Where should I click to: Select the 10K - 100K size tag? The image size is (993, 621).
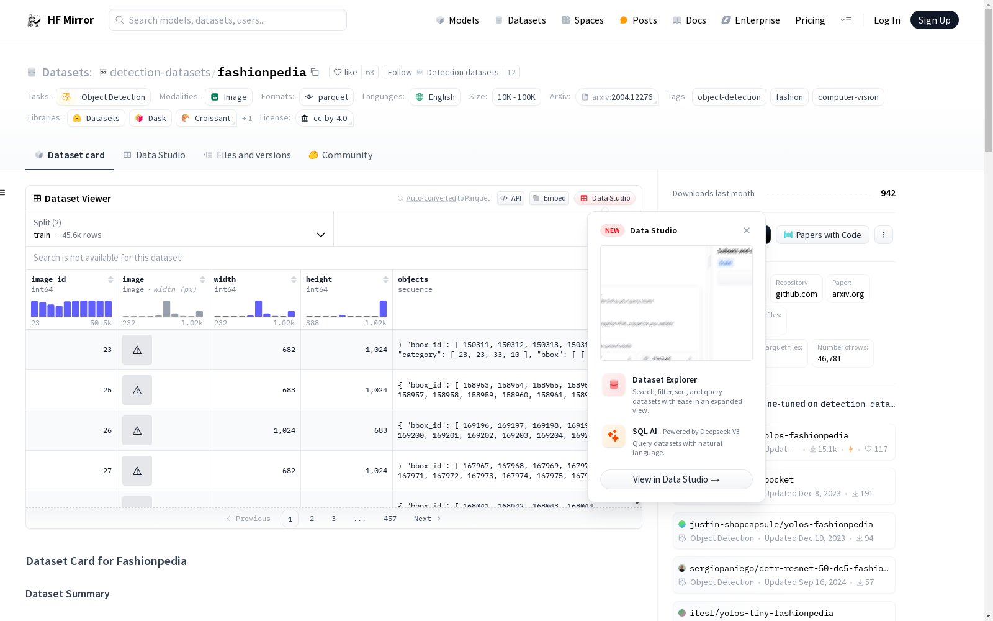516,97
